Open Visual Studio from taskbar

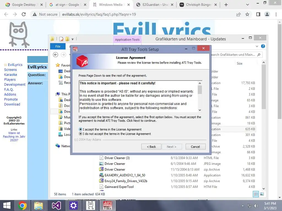coord(56,206)
